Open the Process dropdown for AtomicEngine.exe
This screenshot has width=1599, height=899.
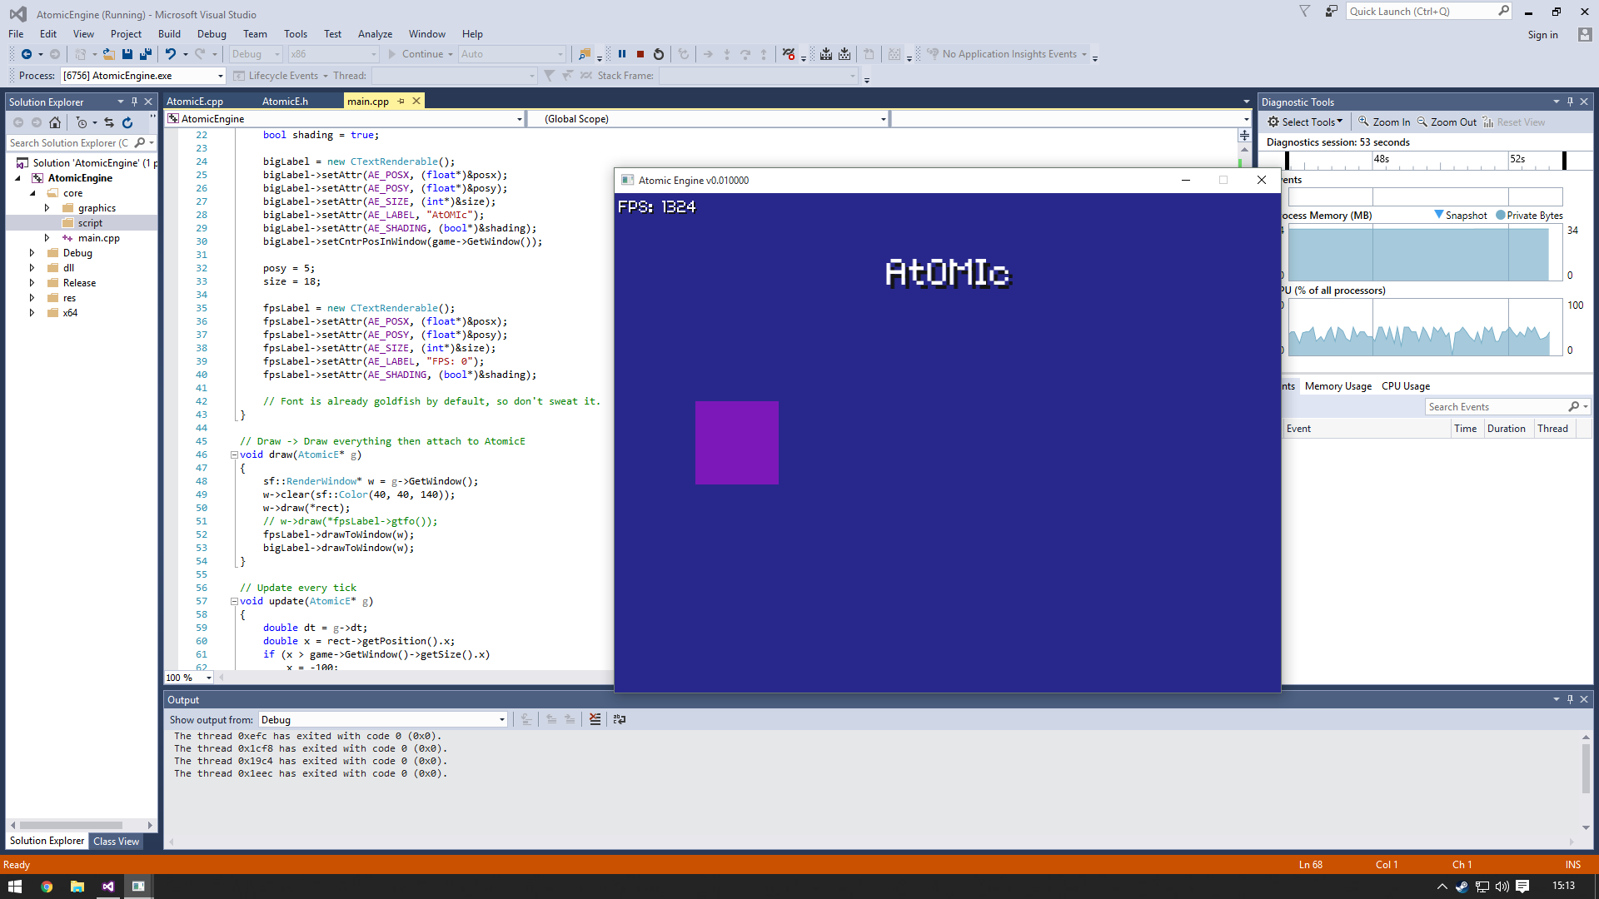[x=220, y=76]
